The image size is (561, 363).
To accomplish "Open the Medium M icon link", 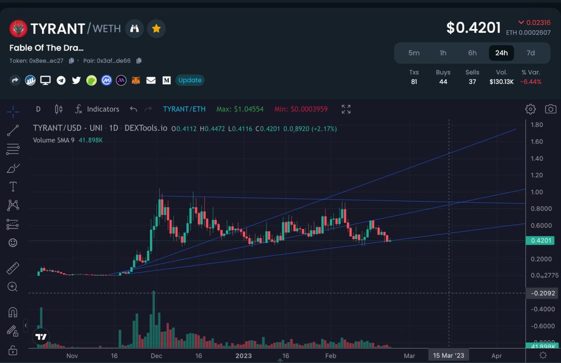I will coord(166,80).
